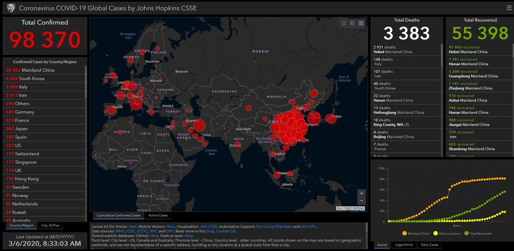
Task: Switch to the Active Cases map tab
Action: tap(157, 215)
